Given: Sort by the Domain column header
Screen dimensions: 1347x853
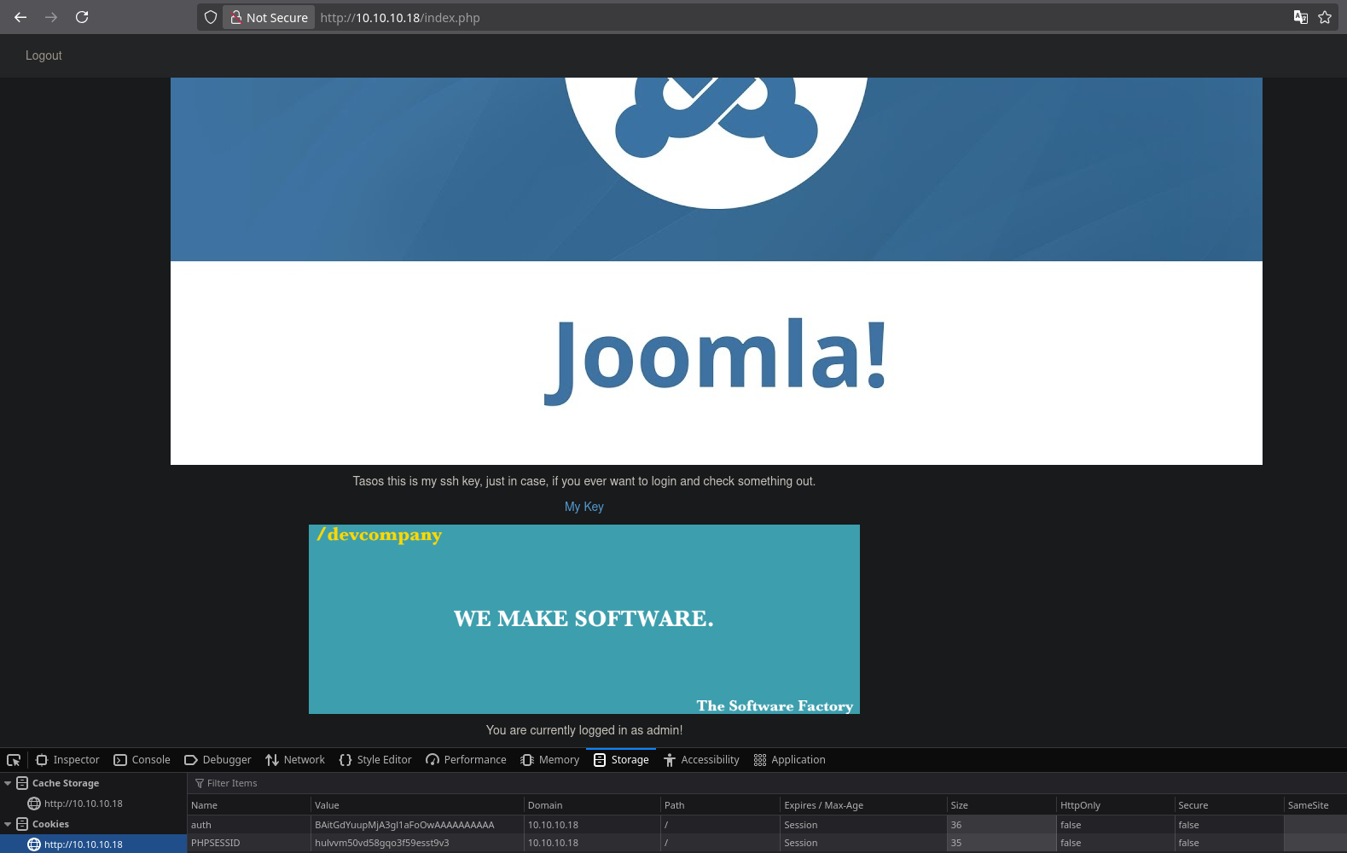Looking at the screenshot, I should tap(592, 805).
